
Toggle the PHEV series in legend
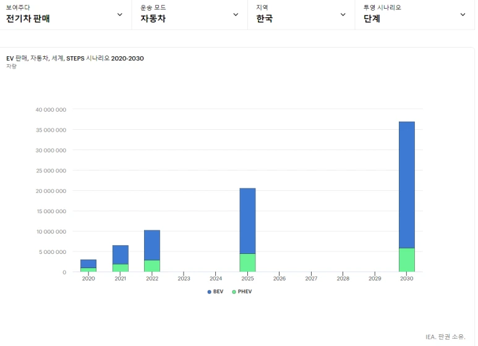242,292
